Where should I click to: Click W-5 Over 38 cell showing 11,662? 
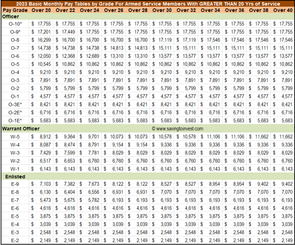coord(259,137)
